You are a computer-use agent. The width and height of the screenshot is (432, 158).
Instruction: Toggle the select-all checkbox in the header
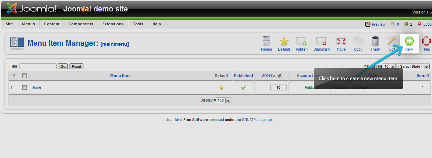click(x=24, y=76)
